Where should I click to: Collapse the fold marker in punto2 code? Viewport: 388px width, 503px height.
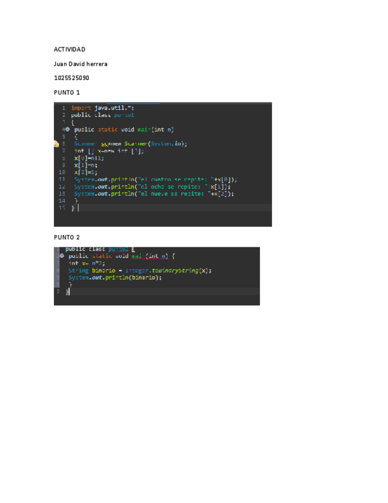(x=62, y=256)
